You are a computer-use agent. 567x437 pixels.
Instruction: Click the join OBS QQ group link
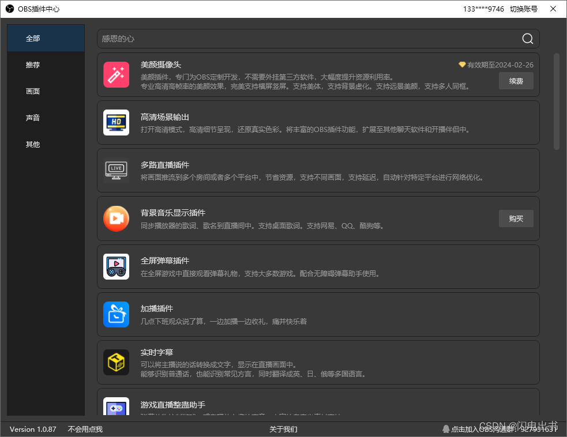(x=504, y=429)
